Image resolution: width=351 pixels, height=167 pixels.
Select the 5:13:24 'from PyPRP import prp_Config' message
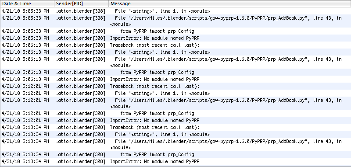[x=157, y=154]
